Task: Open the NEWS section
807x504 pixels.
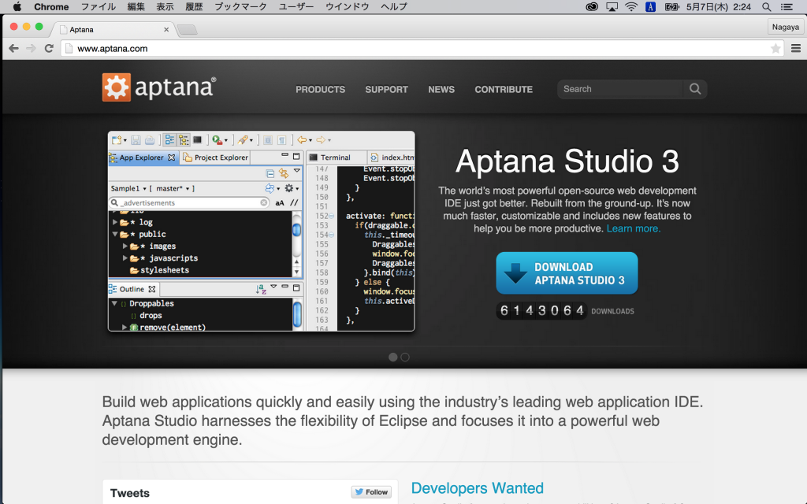Action: (441, 90)
